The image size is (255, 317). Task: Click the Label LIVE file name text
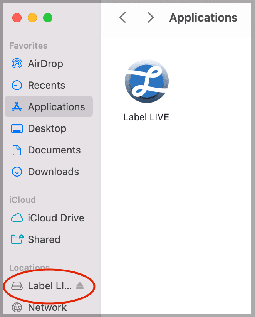pyautogui.click(x=146, y=117)
